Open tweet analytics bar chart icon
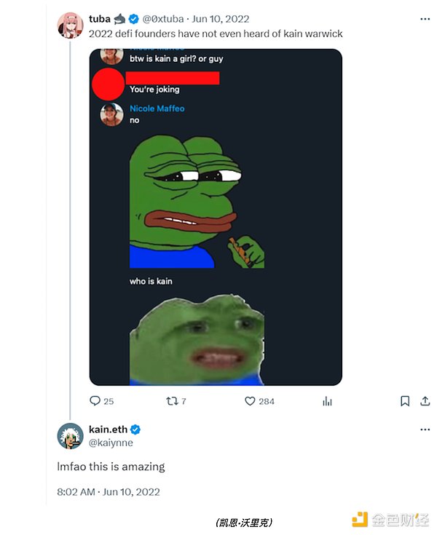 [328, 401]
